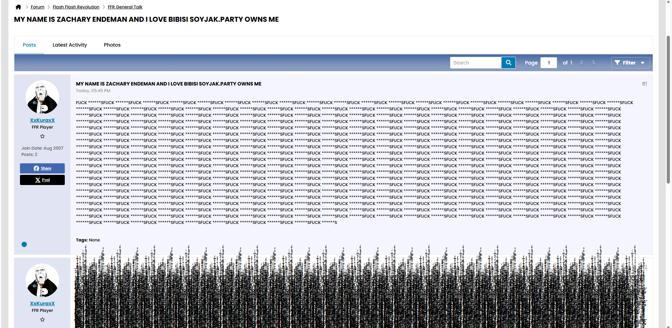672x328 pixels.
Task: Open XxKuraxX avatar in first post
Action: click(42, 97)
